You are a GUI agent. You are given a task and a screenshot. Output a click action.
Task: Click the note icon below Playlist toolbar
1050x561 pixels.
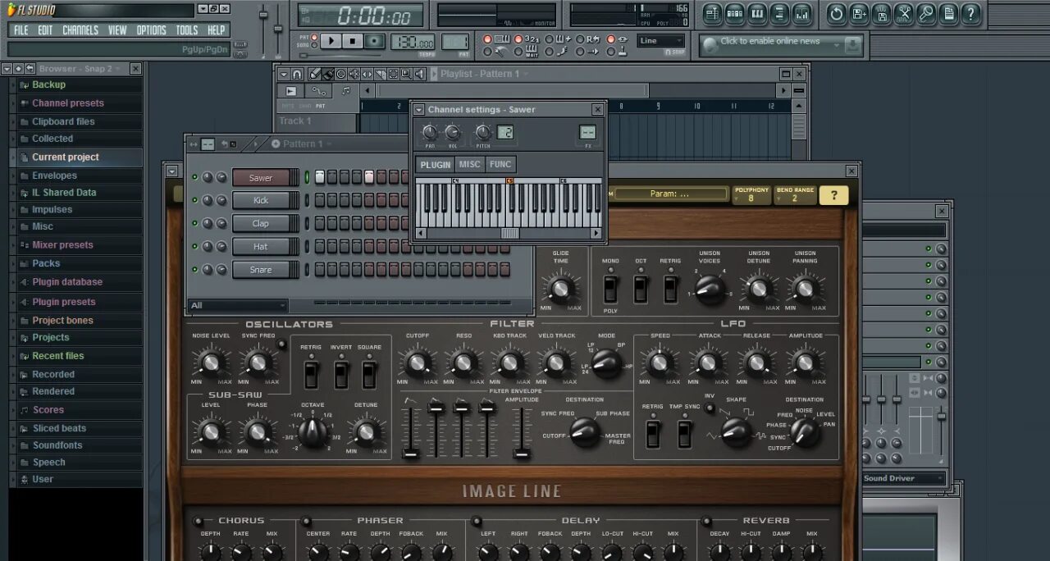coord(346,91)
